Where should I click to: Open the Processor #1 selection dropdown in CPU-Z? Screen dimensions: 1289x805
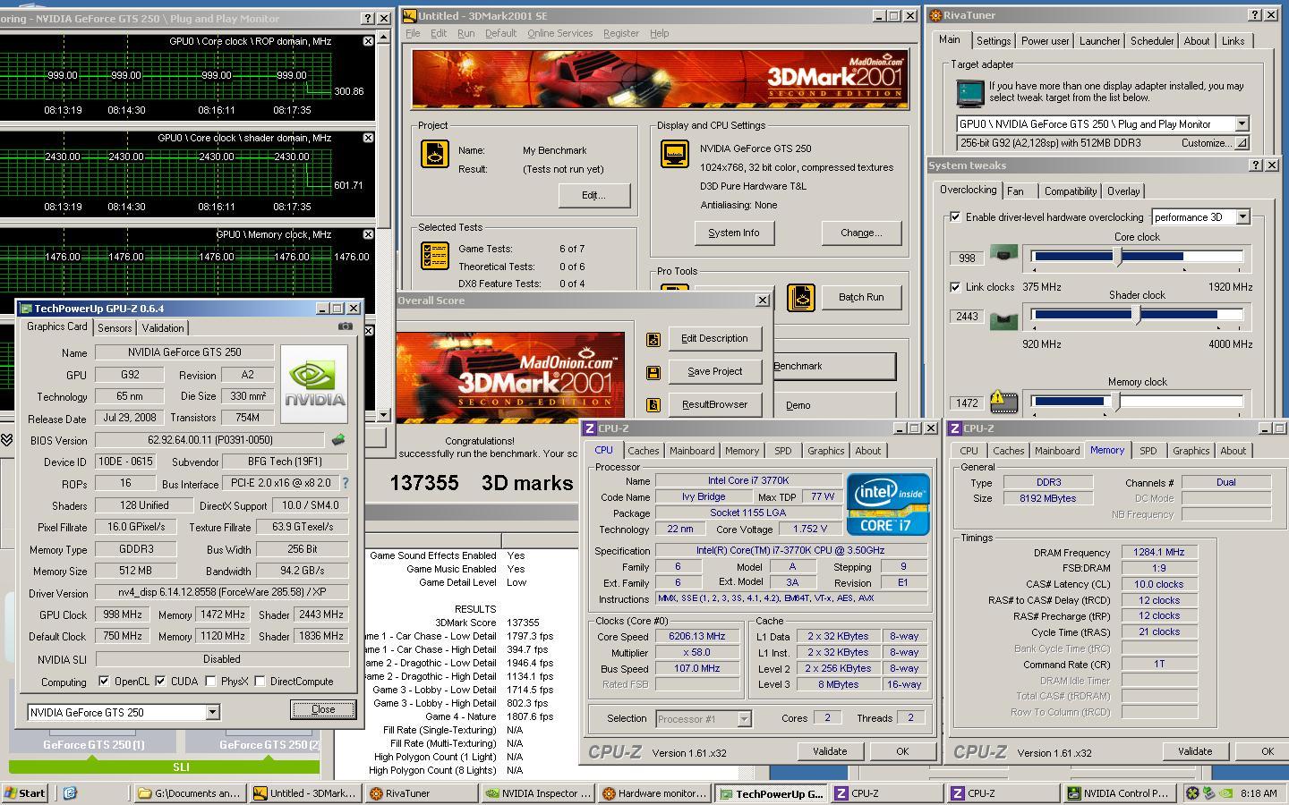click(x=743, y=719)
